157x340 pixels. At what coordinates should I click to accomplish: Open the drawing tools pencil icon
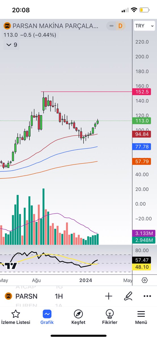tap(128, 296)
